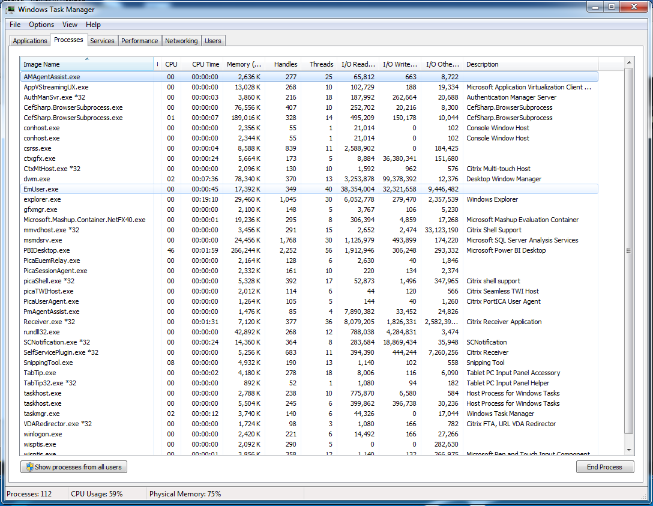Click Show processes from all users
Image resolution: width=653 pixels, height=506 pixels.
74,467
